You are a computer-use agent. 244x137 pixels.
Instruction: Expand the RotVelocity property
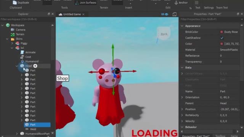(182, 115)
